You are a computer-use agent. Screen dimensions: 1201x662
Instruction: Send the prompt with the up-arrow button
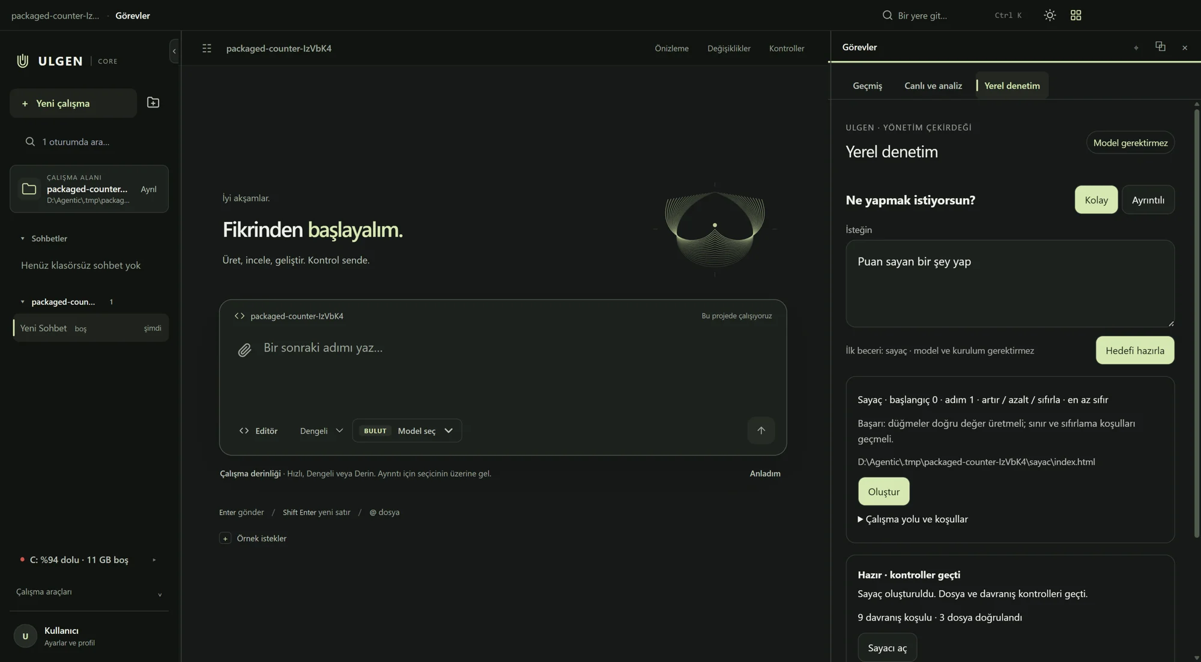(x=761, y=430)
